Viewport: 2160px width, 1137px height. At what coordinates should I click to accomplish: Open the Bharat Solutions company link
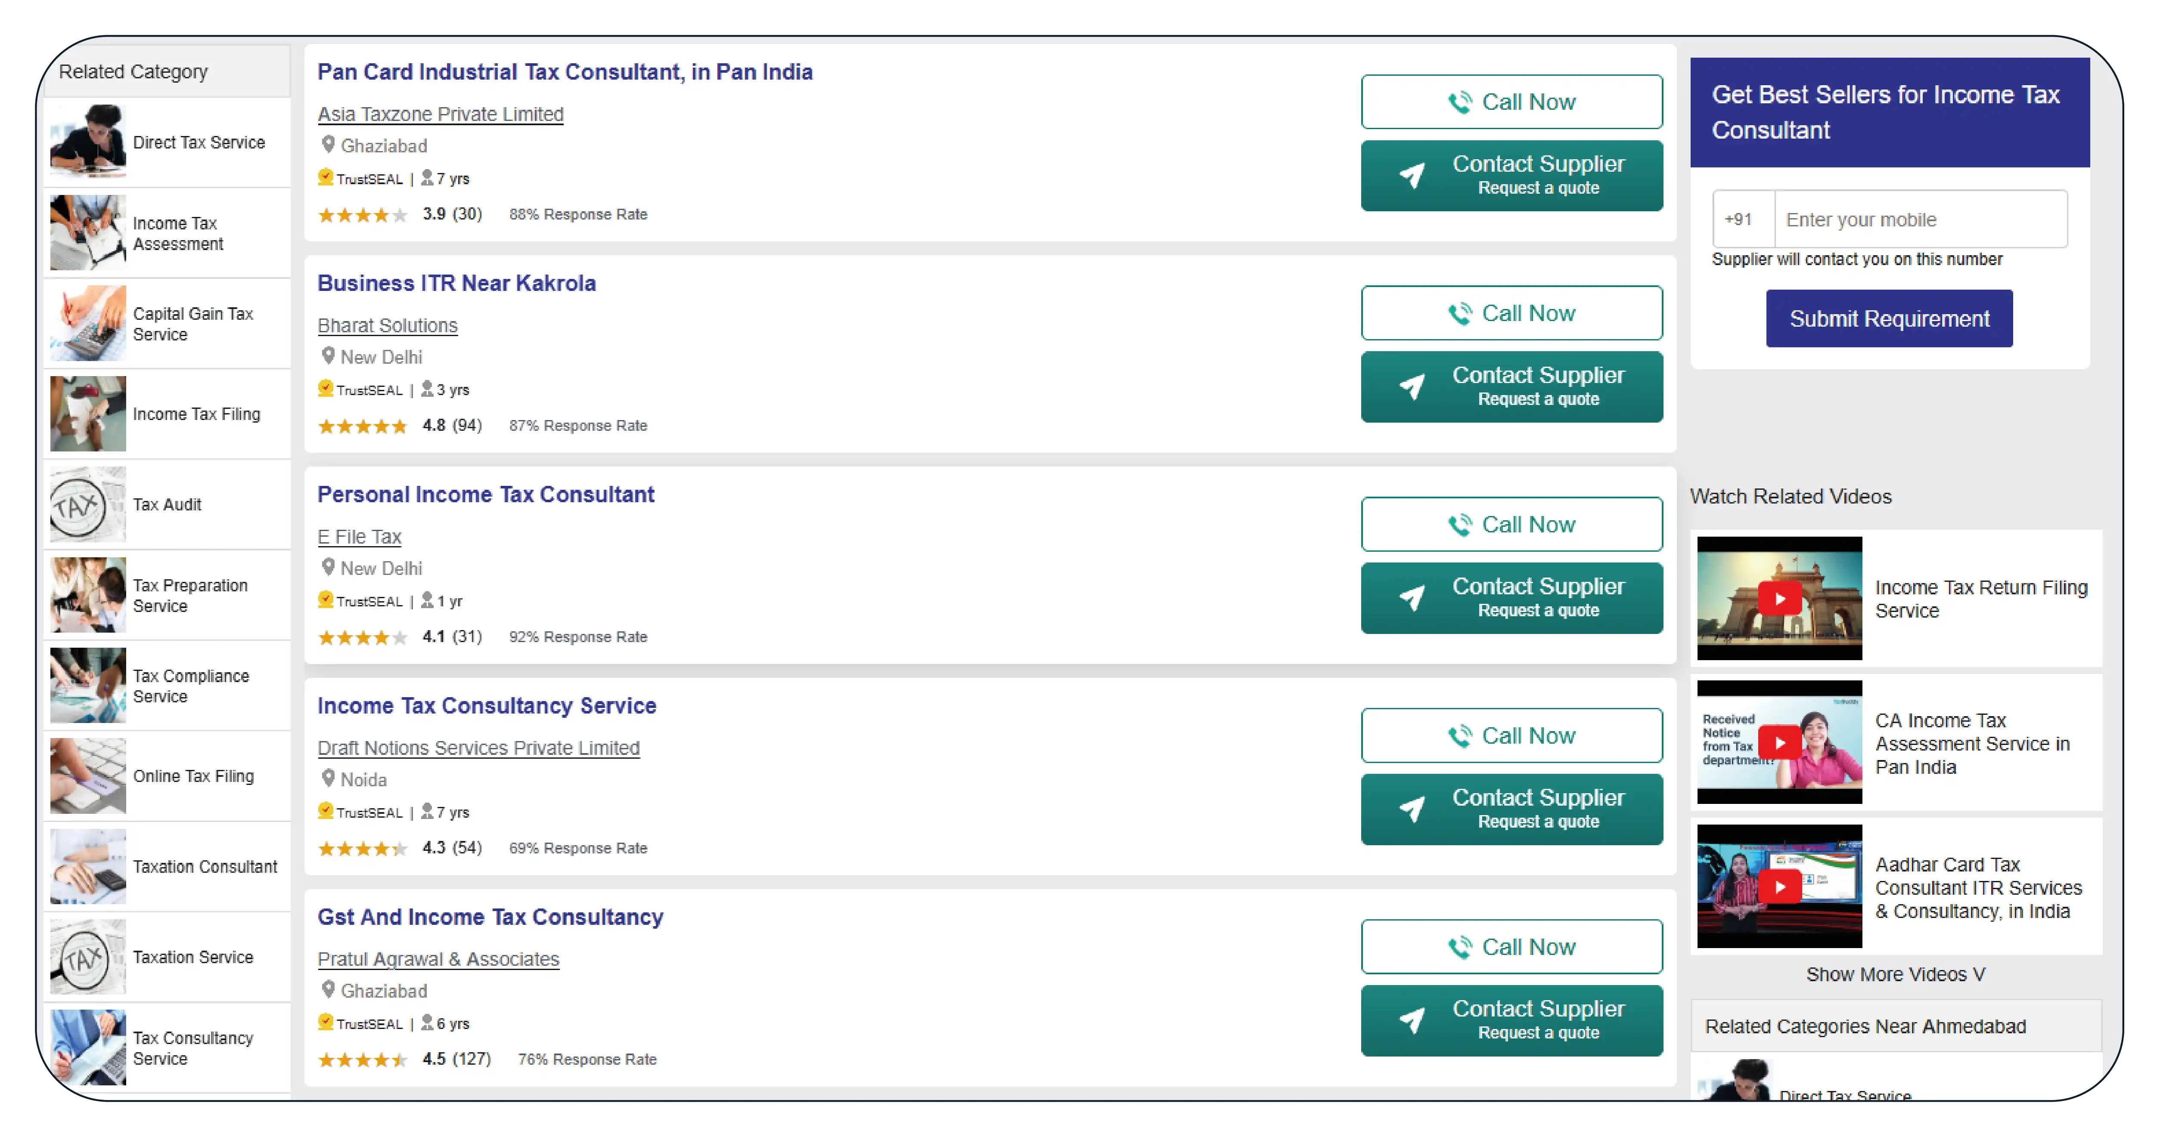(x=388, y=325)
